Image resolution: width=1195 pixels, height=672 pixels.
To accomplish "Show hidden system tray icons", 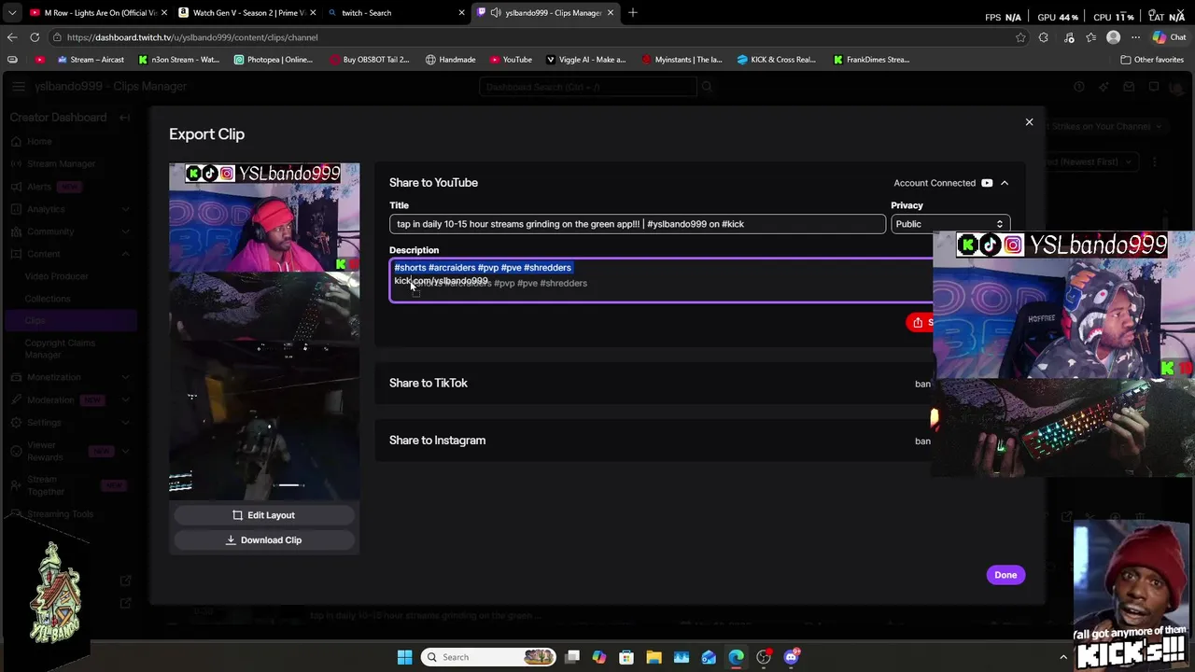I will click(x=1062, y=657).
